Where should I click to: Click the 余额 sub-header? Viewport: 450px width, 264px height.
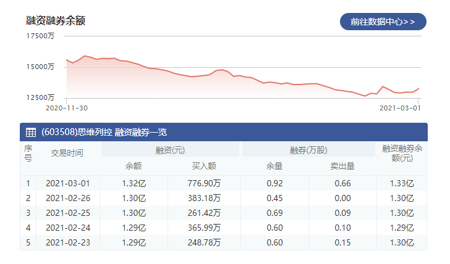[134, 166]
